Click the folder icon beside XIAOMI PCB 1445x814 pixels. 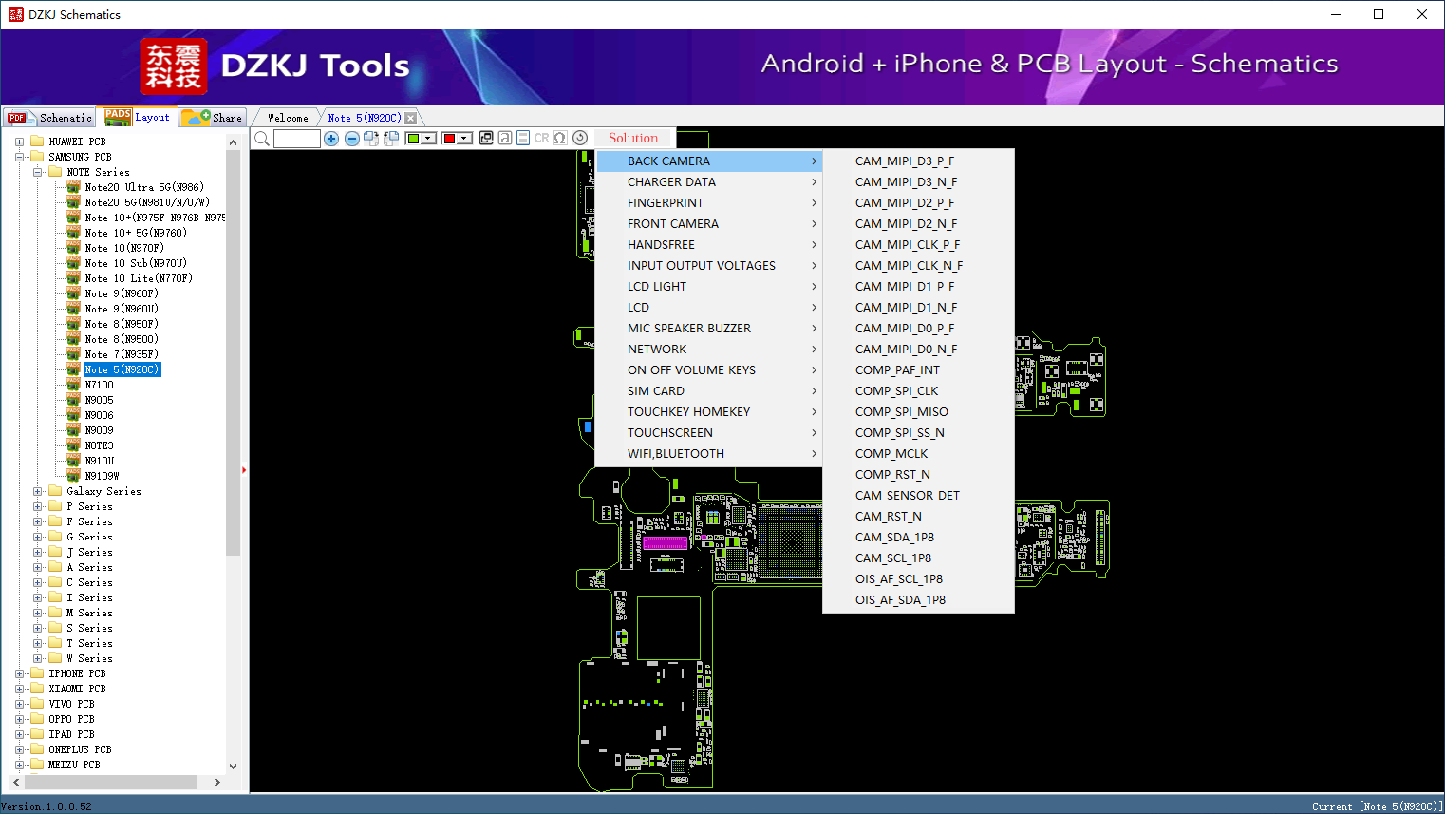pos(37,689)
